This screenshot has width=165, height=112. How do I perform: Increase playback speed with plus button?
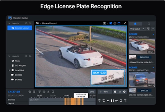[124, 92]
